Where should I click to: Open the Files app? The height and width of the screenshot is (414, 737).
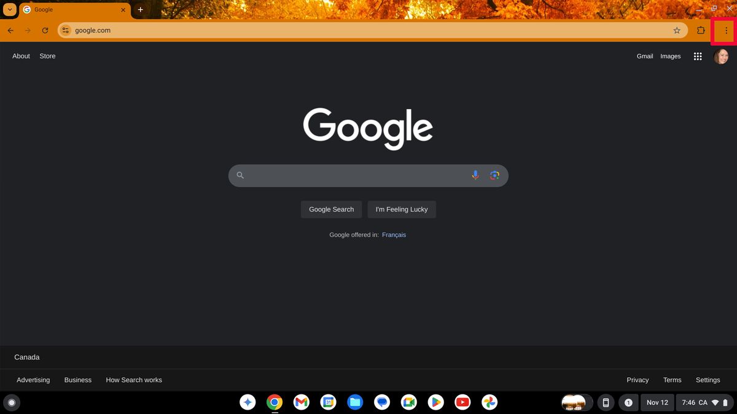coord(355,402)
